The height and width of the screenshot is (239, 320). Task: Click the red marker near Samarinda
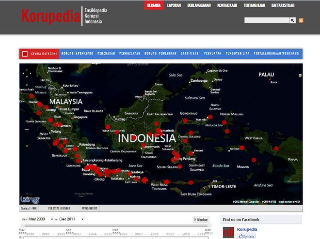[159, 131]
